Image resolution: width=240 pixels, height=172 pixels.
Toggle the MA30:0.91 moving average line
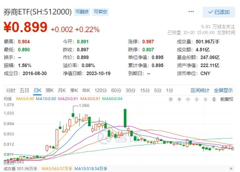click(x=90, y=99)
